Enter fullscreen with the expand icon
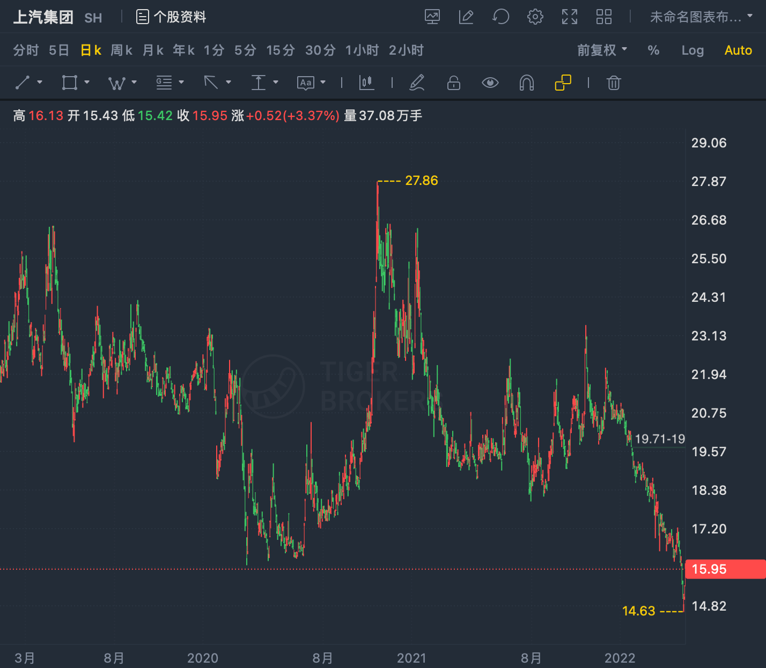Viewport: 766px width, 668px height. click(x=570, y=17)
